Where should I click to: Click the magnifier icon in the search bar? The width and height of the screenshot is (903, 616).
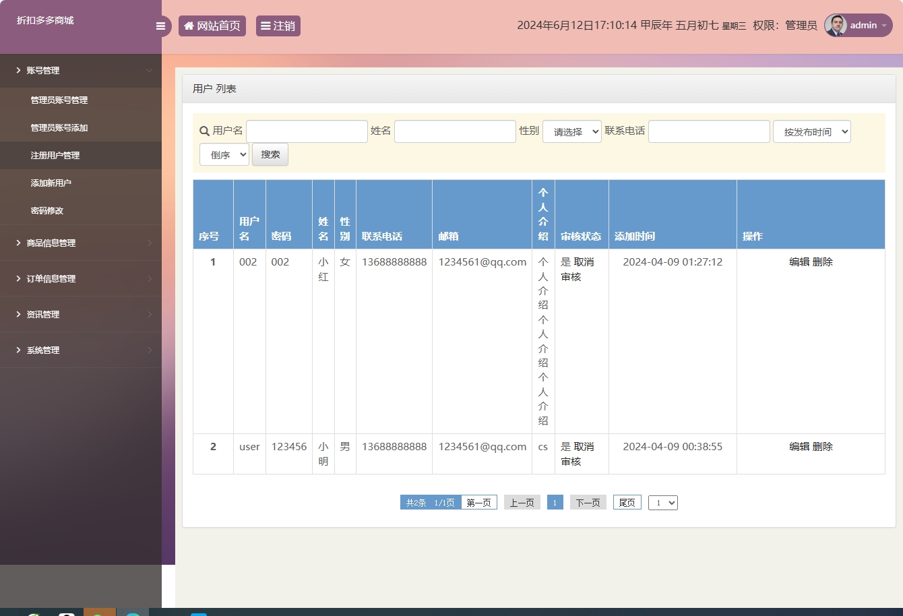[204, 131]
